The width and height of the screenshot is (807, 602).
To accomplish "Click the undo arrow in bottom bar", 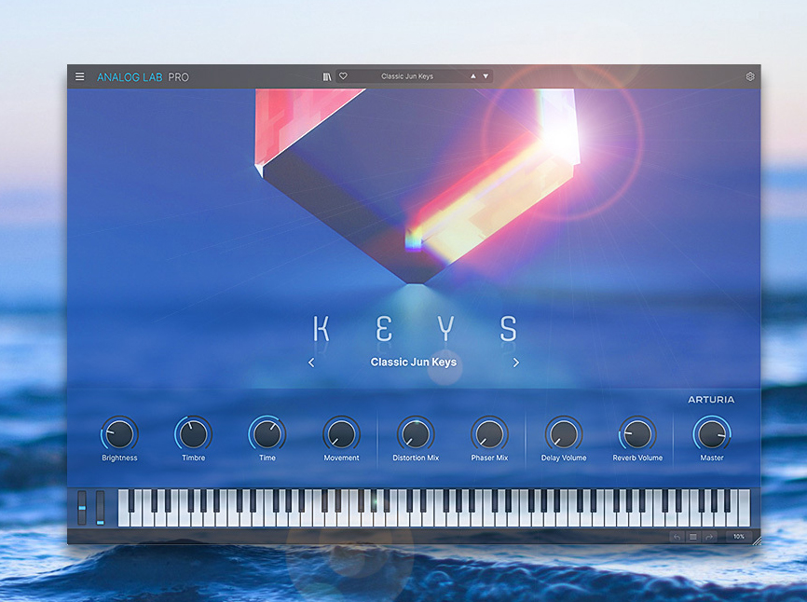I will (x=677, y=537).
